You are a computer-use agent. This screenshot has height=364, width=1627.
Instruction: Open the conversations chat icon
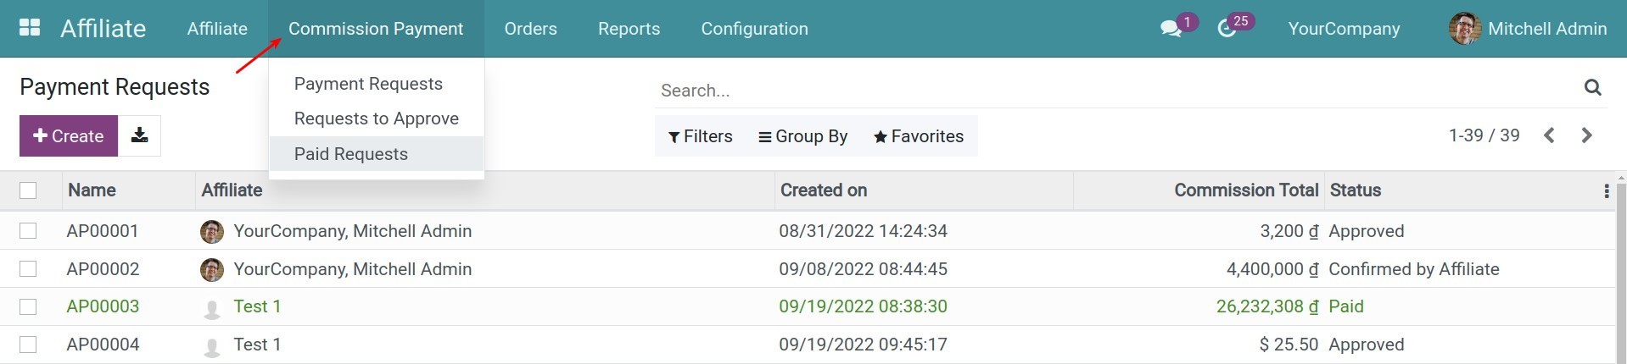tap(1171, 29)
